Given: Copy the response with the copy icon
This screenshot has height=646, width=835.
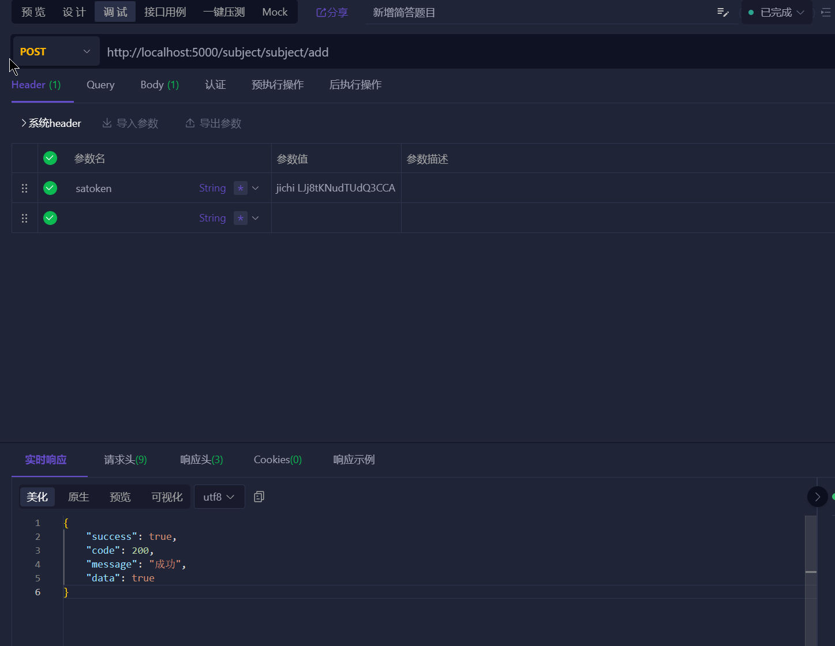Looking at the screenshot, I should pos(259,497).
